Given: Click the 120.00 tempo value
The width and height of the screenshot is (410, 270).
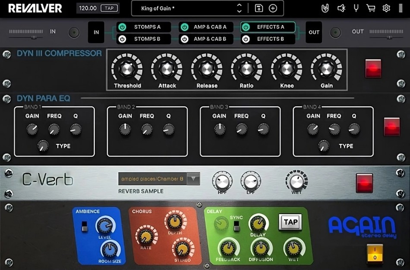Looking at the screenshot, I should click(x=88, y=8).
